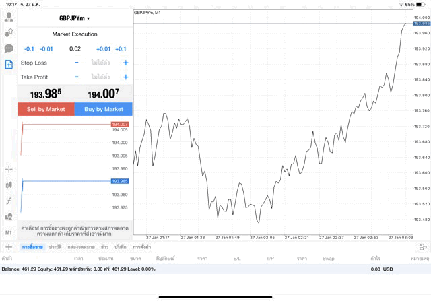Open the candlestick chart type icon
This screenshot has height=301, width=431.
pyautogui.click(x=9, y=185)
